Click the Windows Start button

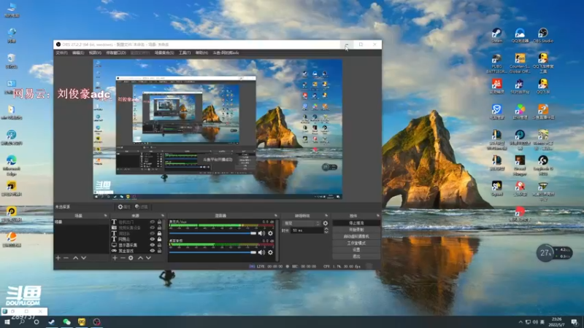7,321
